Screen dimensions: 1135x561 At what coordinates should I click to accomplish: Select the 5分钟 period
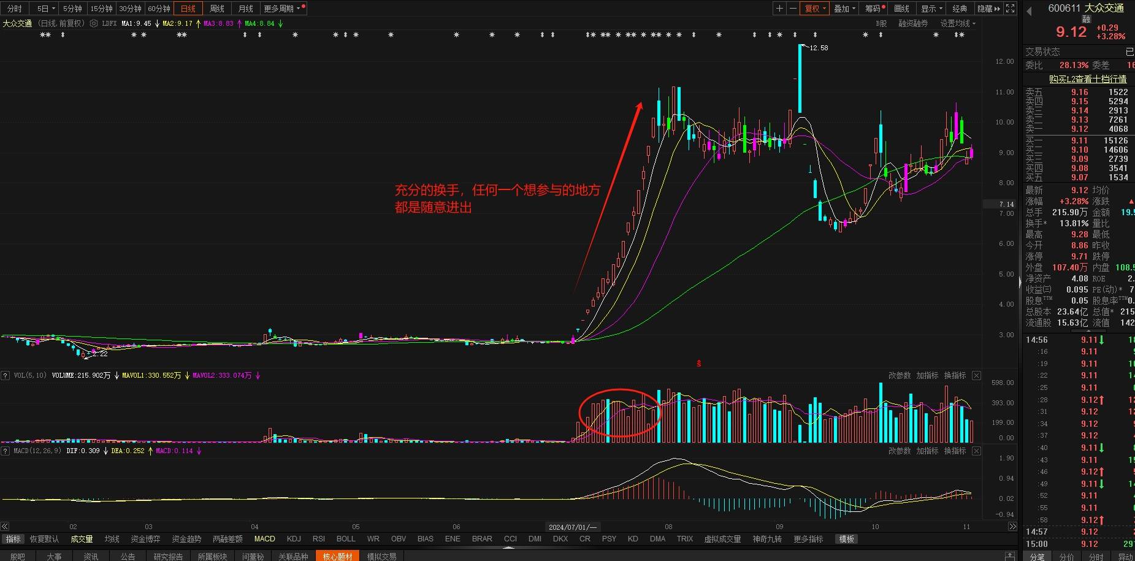pos(72,9)
